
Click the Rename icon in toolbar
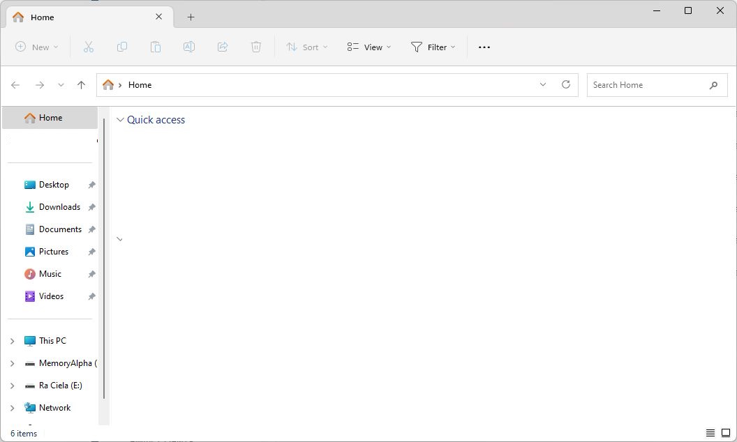click(188, 47)
